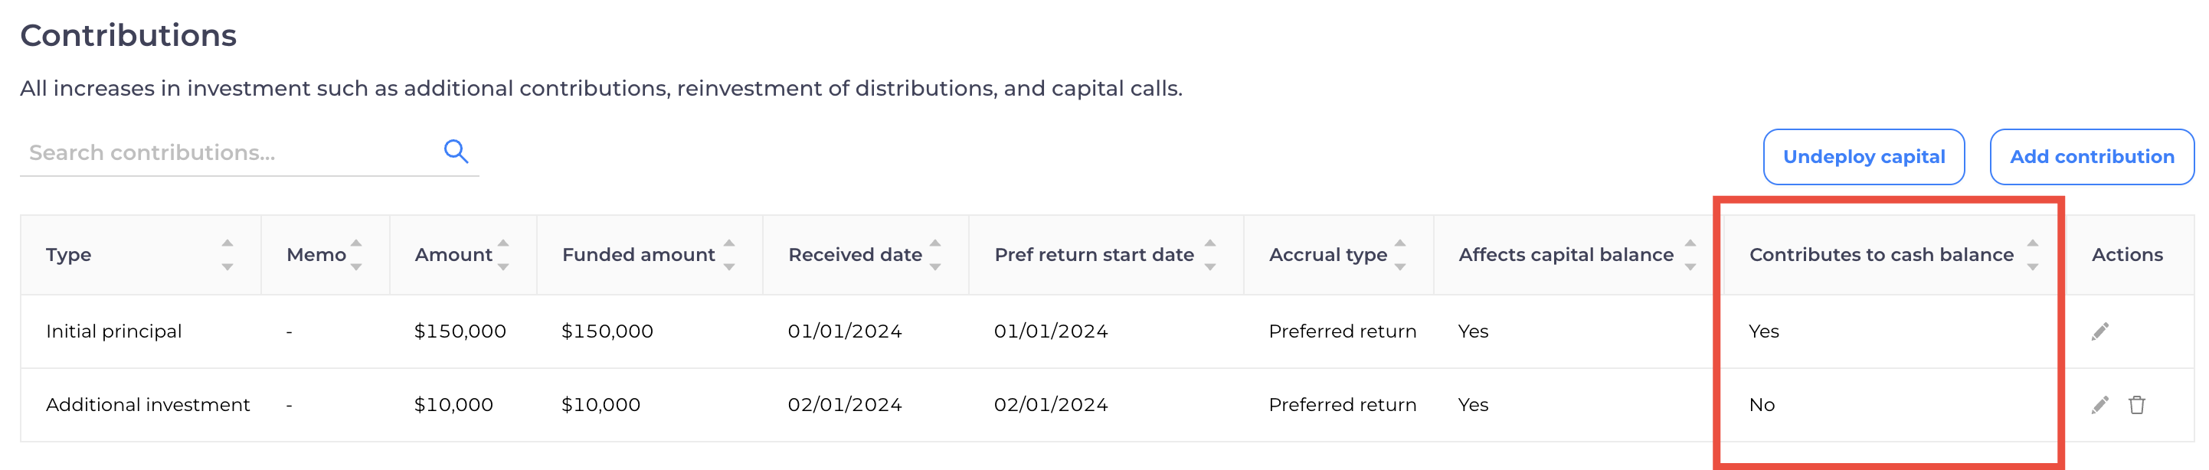The image size is (2209, 470).
Task: Sort by Affects capital balance
Action: tap(1690, 255)
